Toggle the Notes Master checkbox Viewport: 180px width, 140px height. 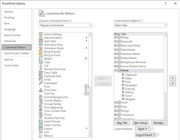[119, 58]
